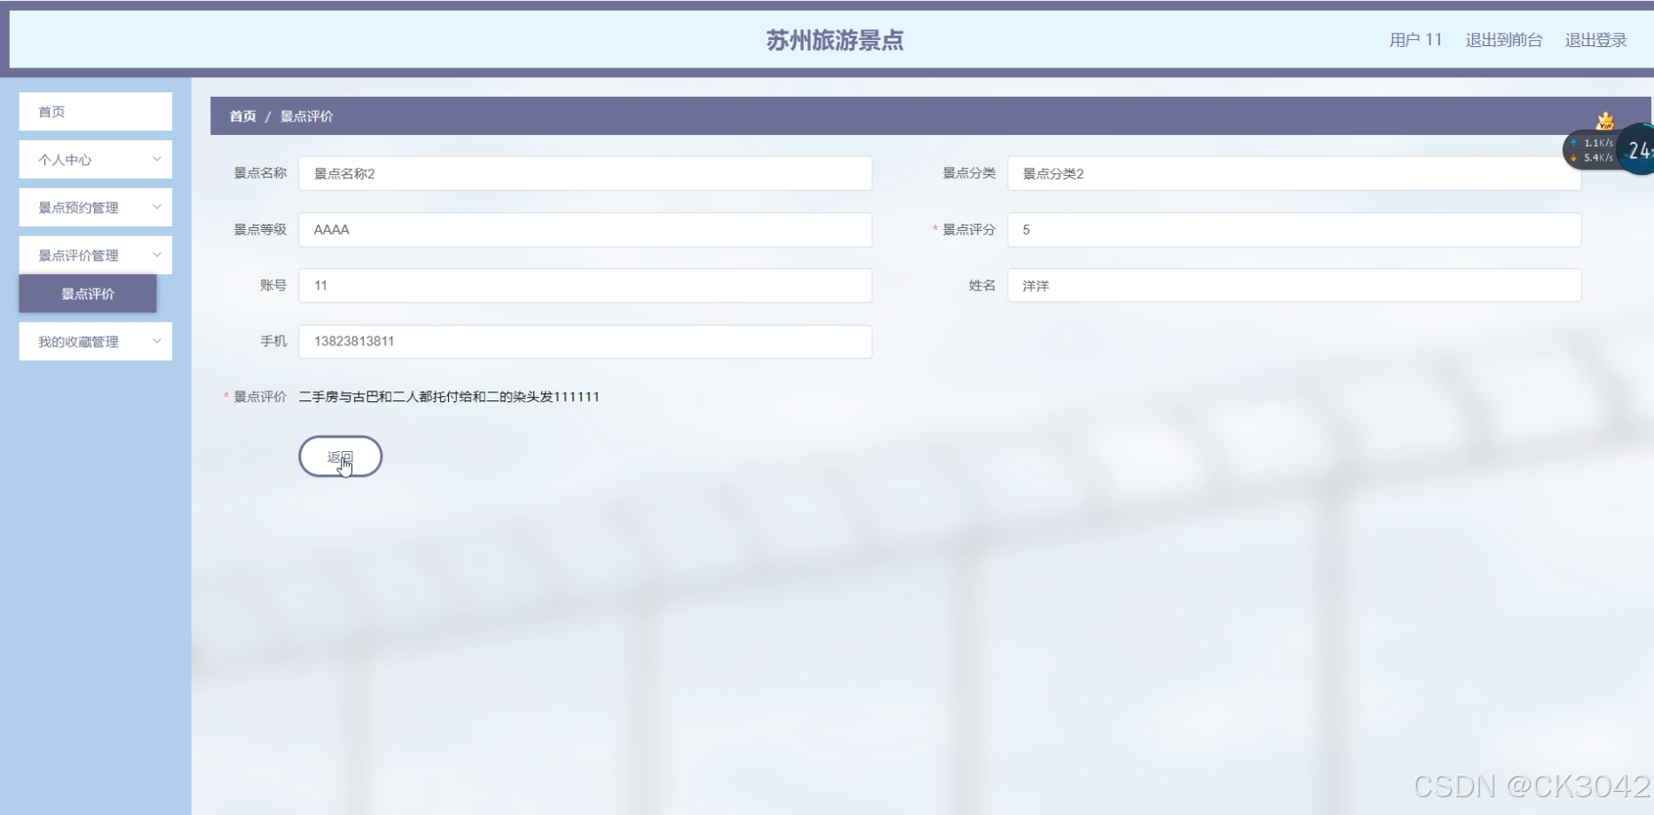Click the 景点名称 field label
1654x815 pixels.
pyautogui.click(x=260, y=173)
